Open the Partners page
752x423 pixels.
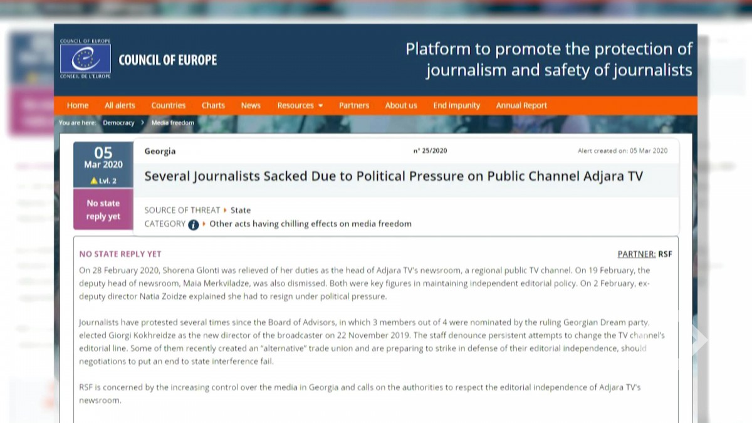coord(354,105)
